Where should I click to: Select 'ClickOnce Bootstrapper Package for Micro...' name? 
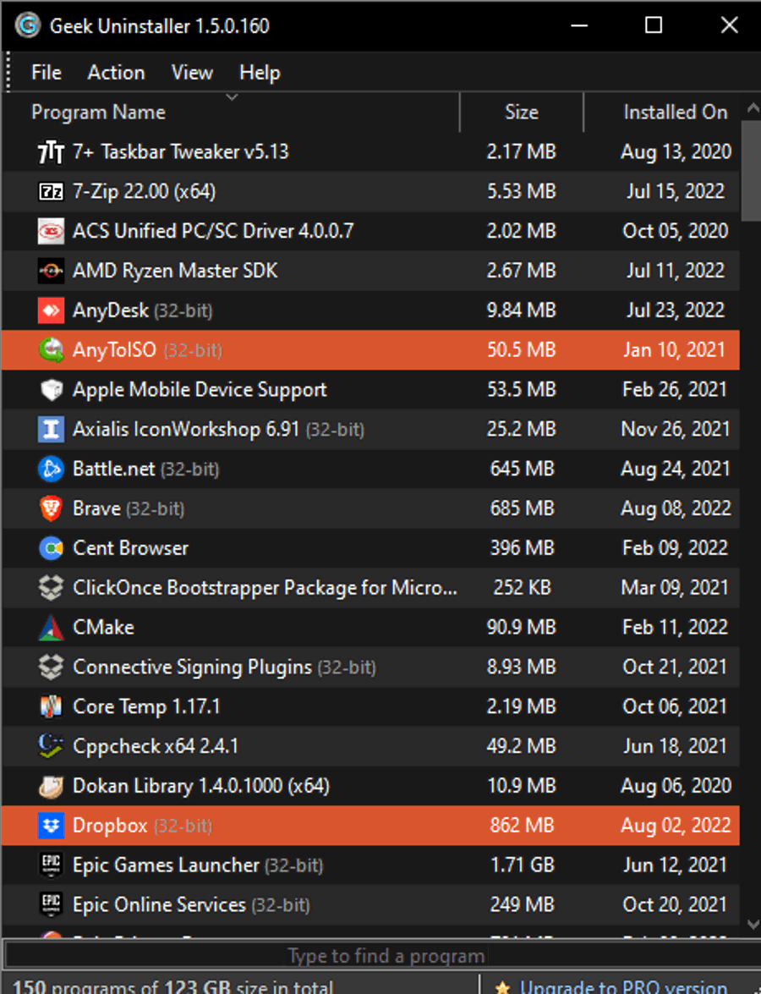[x=265, y=588]
